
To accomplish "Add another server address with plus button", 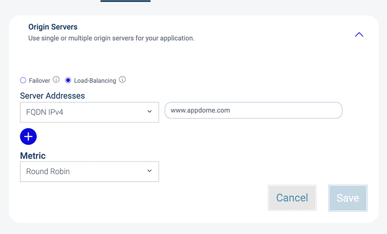I will [29, 137].
